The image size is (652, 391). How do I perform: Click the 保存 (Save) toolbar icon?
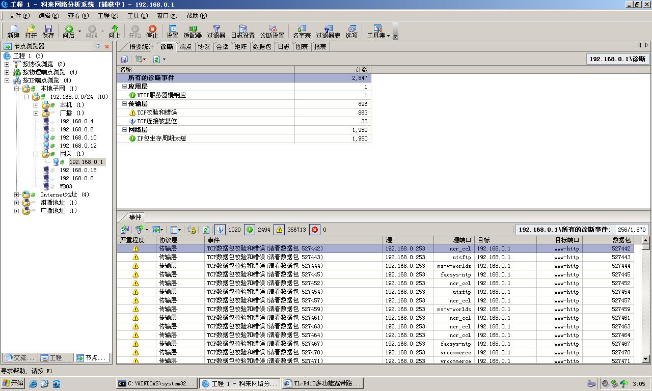point(48,32)
